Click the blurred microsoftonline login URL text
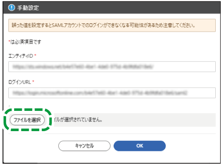 tap(100, 93)
